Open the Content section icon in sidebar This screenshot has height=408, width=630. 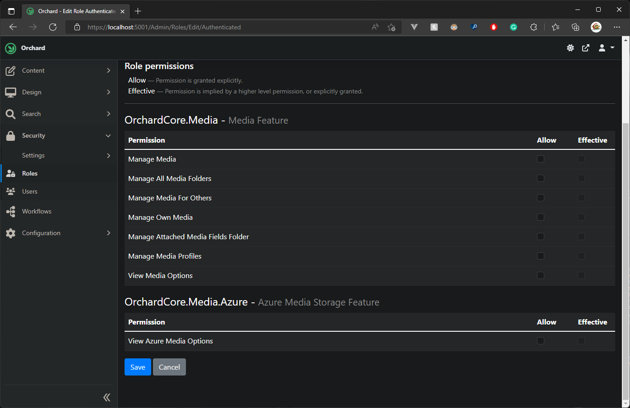[x=10, y=70]
